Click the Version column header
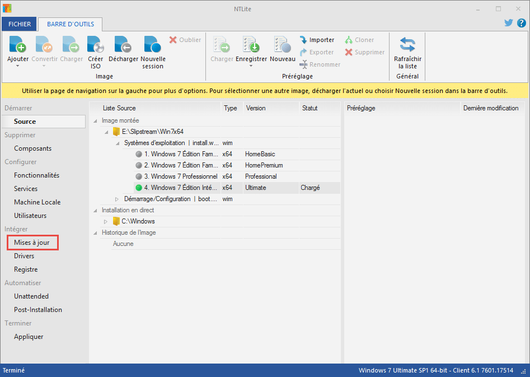The image size is (530, 377). [x=271, y=108]
